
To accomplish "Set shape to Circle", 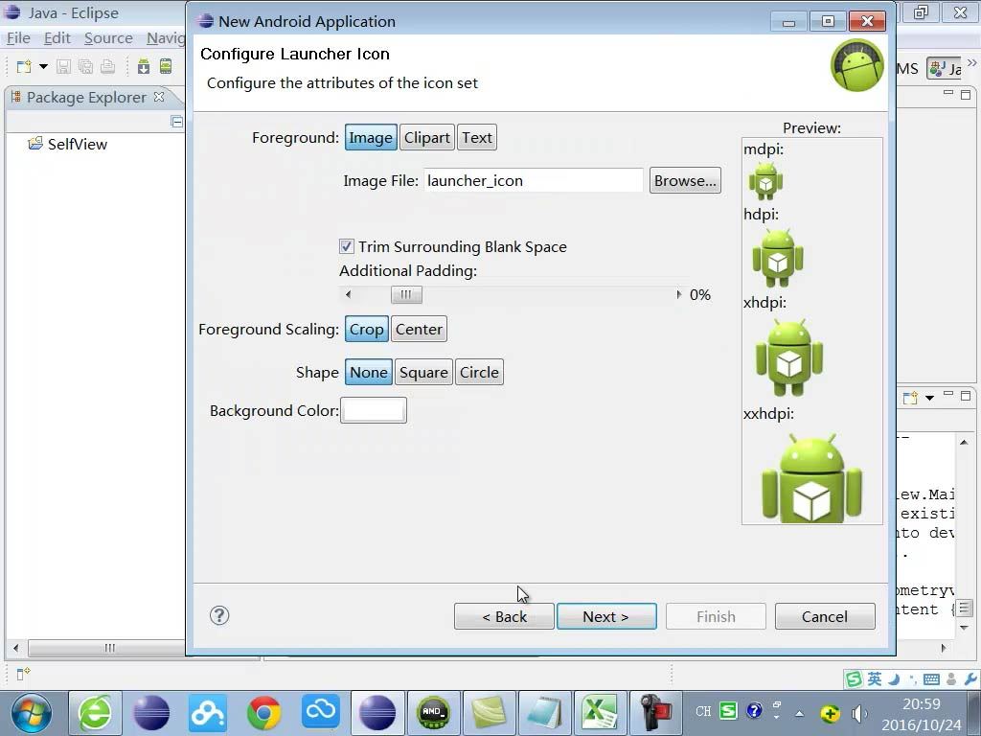I will pos(479,373).
